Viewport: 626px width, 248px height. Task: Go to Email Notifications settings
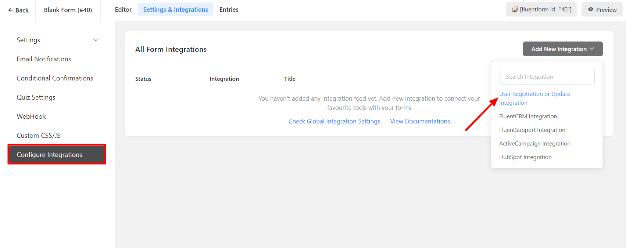(44, 59)
